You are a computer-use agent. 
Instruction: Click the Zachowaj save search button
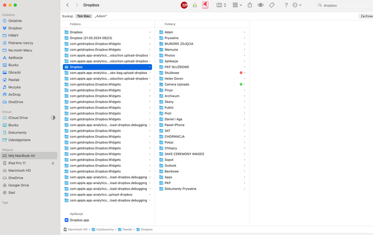[x=366, y=16]
